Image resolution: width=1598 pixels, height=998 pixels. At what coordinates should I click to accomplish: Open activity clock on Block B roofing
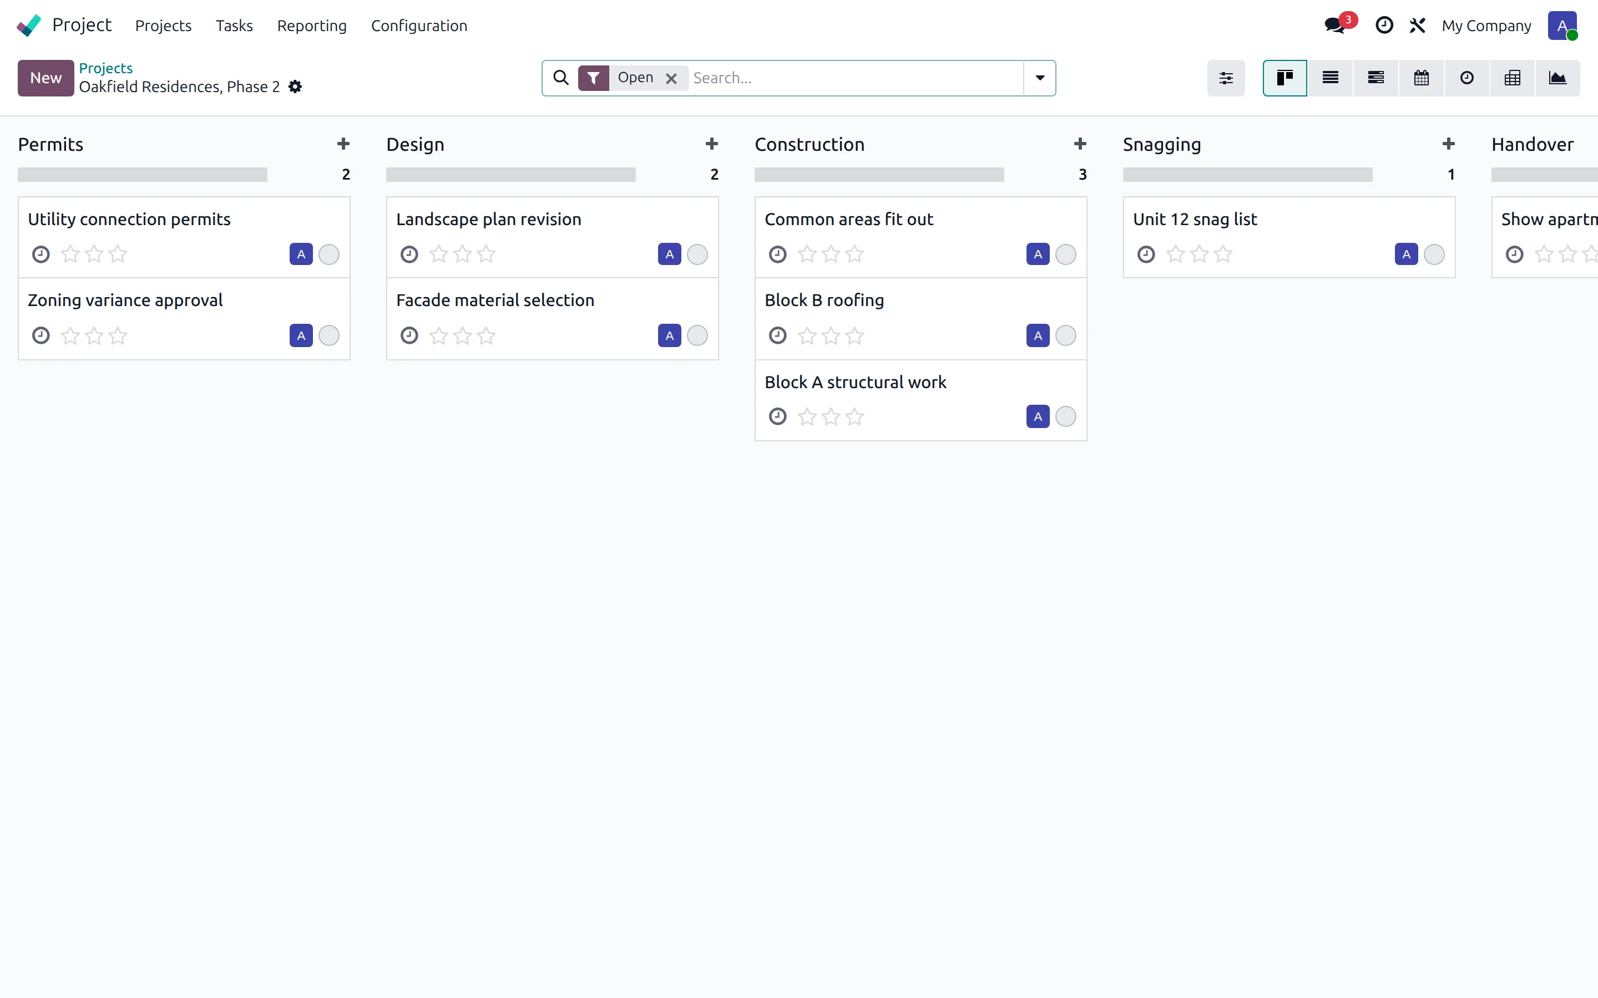tap(778, 335)
